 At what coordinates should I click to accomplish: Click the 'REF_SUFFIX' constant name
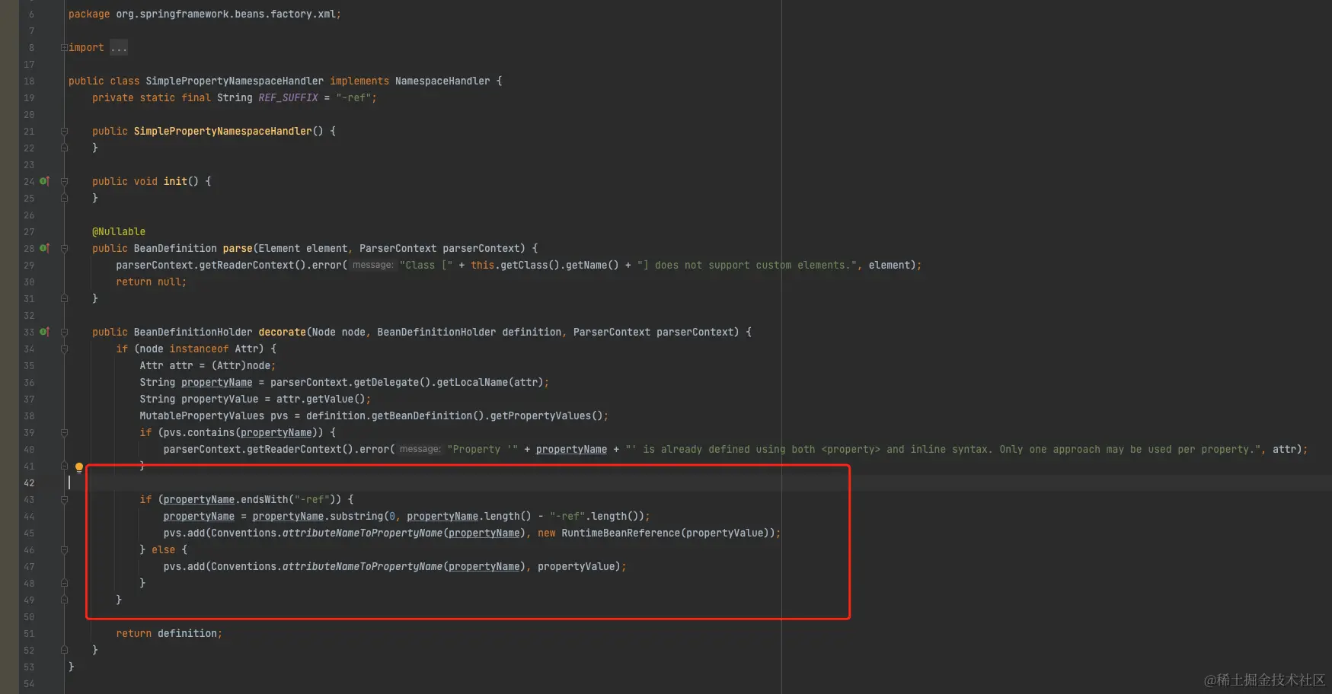(x=288, y=97)
